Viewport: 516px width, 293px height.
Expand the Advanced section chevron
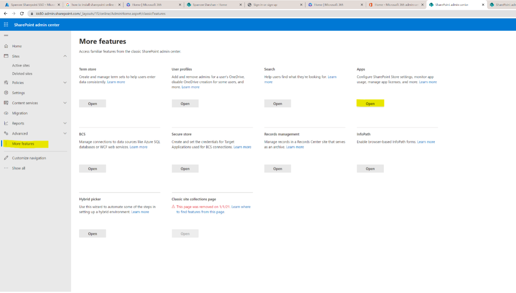[65, 133]
